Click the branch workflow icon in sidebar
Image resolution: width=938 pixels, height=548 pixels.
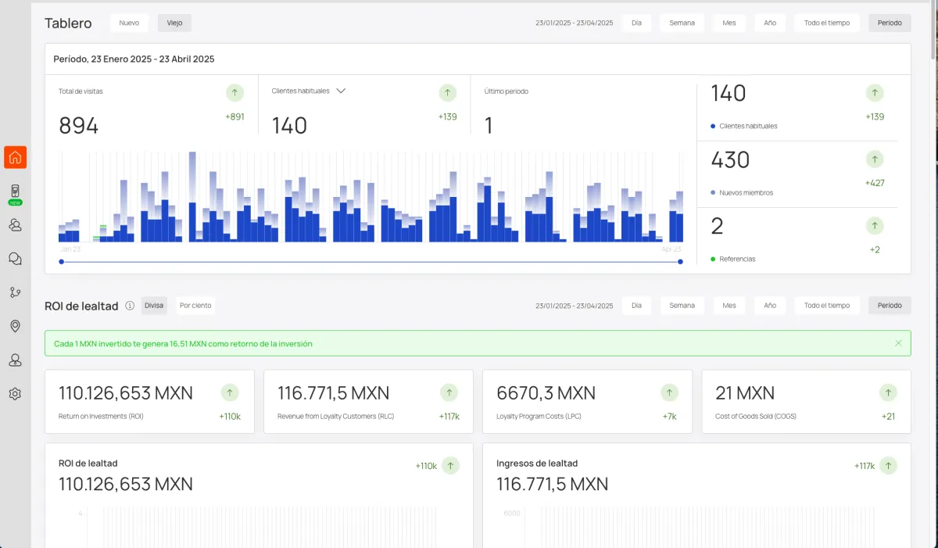(15, 292)
